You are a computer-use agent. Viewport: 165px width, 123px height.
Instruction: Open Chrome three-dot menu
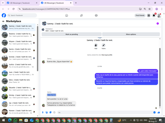(x=162, y=9)
